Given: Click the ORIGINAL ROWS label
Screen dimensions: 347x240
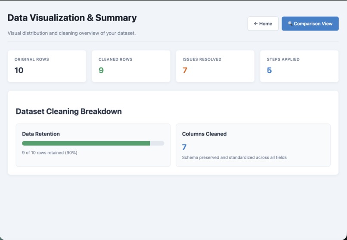Looking at the screenshot, I should pos(32,59).
